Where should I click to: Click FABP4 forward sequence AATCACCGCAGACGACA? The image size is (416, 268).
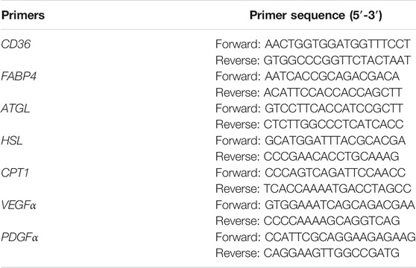tap(332, 76)
